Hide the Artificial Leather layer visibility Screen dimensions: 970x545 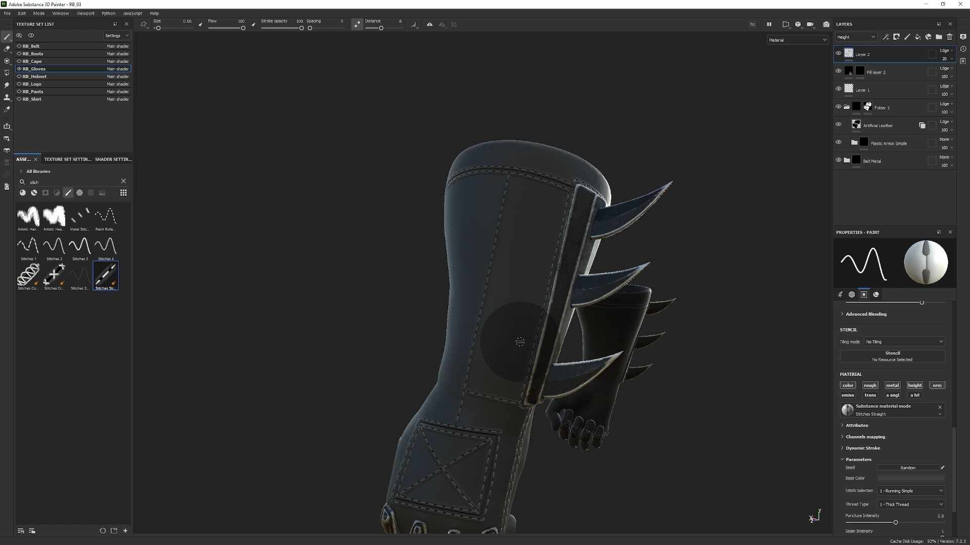(x=838, y=124)
